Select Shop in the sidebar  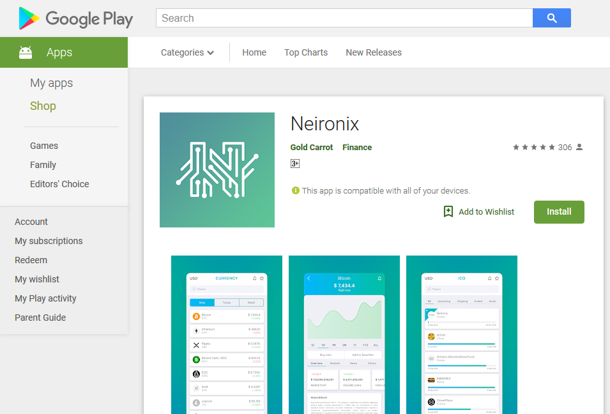click(43, 106)
